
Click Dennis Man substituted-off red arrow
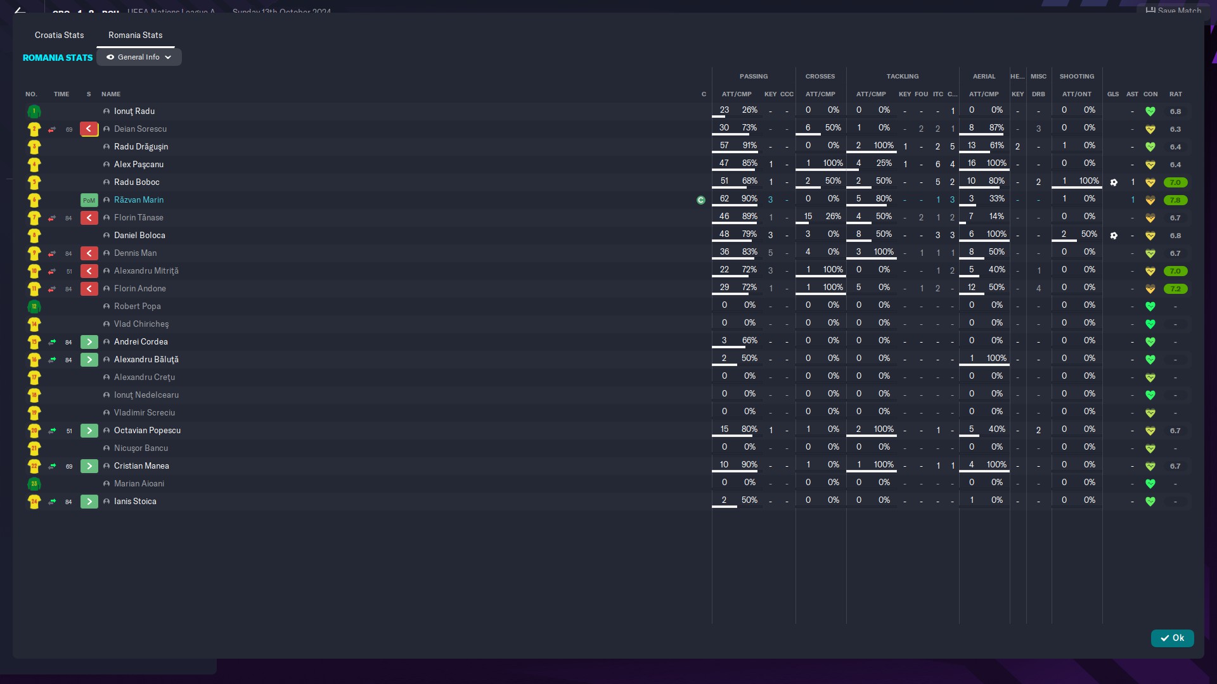pos(89,253)
